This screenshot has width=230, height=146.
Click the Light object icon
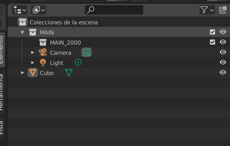tap(43, 63)
